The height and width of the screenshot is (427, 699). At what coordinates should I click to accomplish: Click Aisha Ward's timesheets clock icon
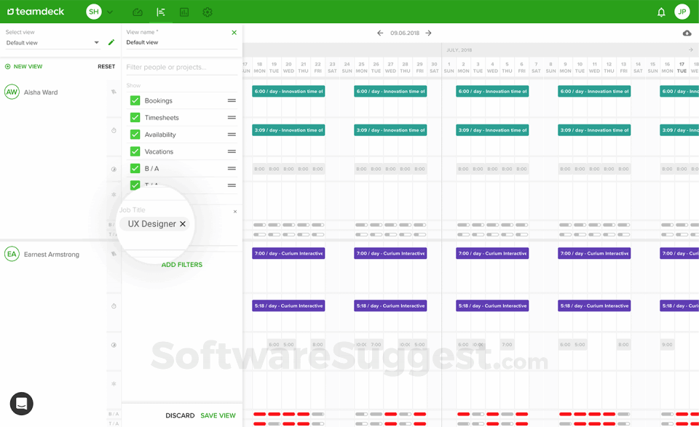(x=114, y=130)
